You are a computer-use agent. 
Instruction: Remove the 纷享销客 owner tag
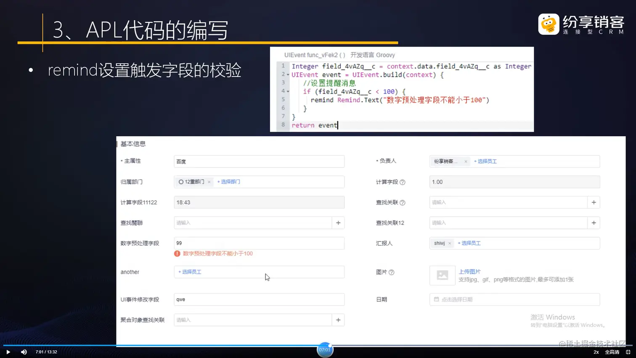pyautogui.click(x=466, y=162)
